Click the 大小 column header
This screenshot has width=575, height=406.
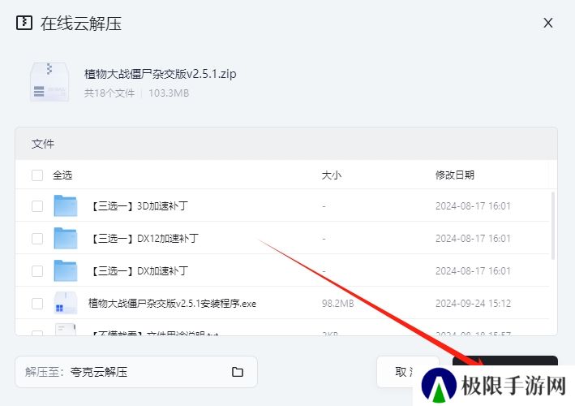[331, 175]
